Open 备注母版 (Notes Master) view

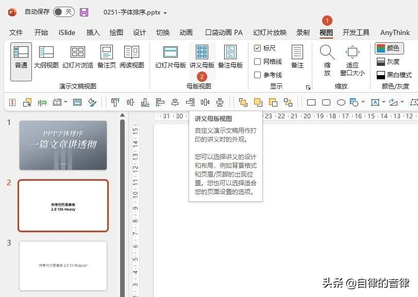tap(230, 57)
